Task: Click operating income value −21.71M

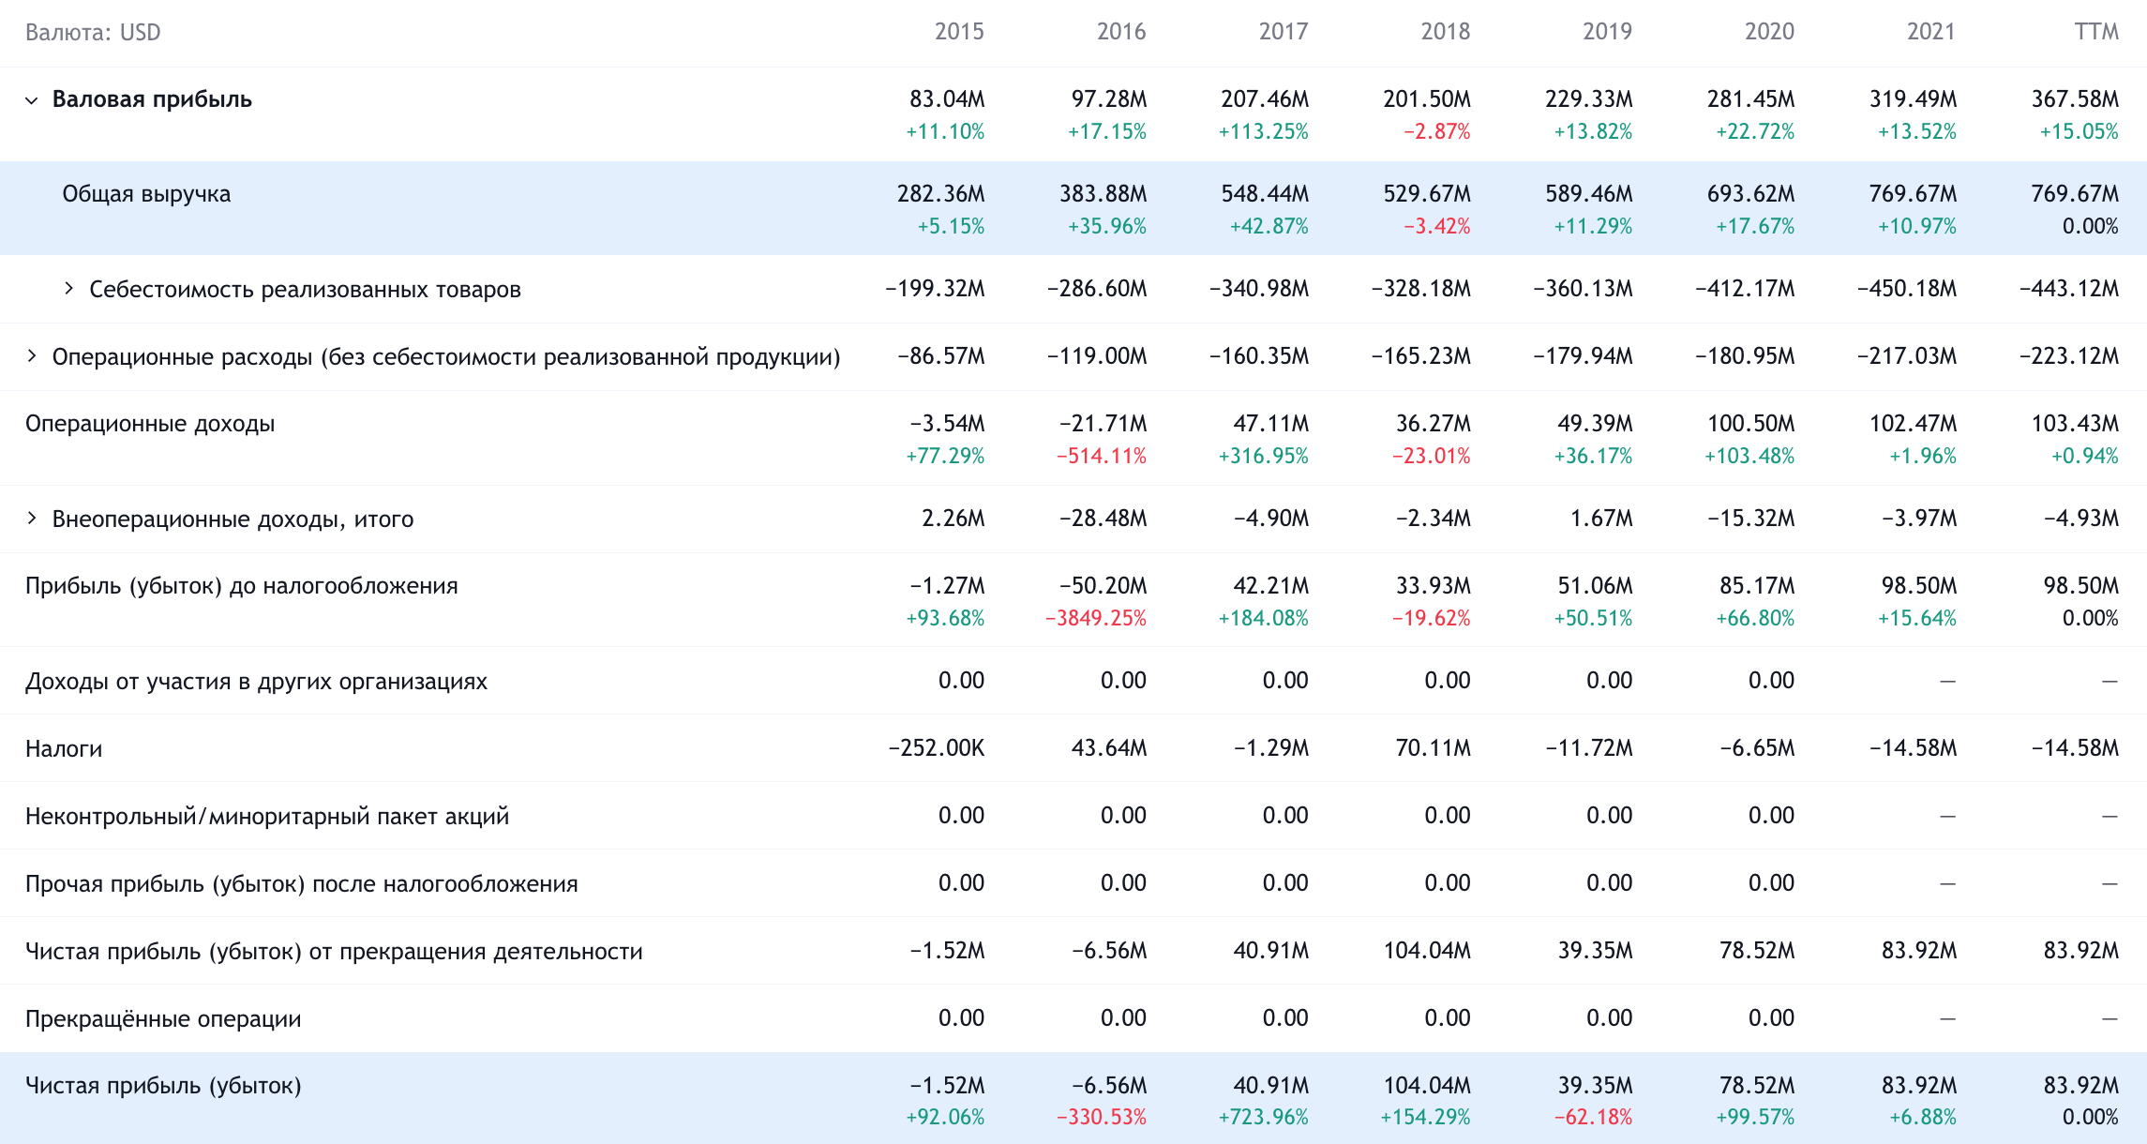Action: point(1104,424)
